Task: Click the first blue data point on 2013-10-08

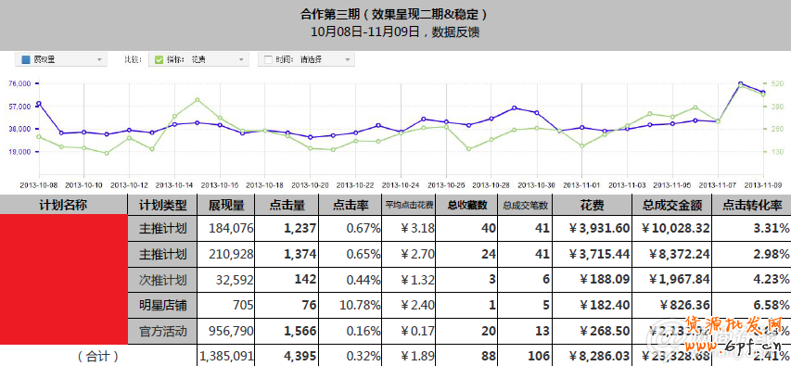Action: click(x=39, y=104)
